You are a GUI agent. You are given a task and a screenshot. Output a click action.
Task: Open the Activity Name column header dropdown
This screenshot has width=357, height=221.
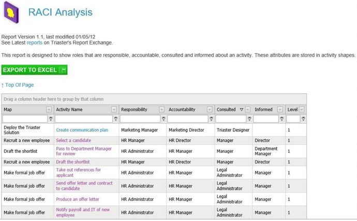click(x=114, y=110)
